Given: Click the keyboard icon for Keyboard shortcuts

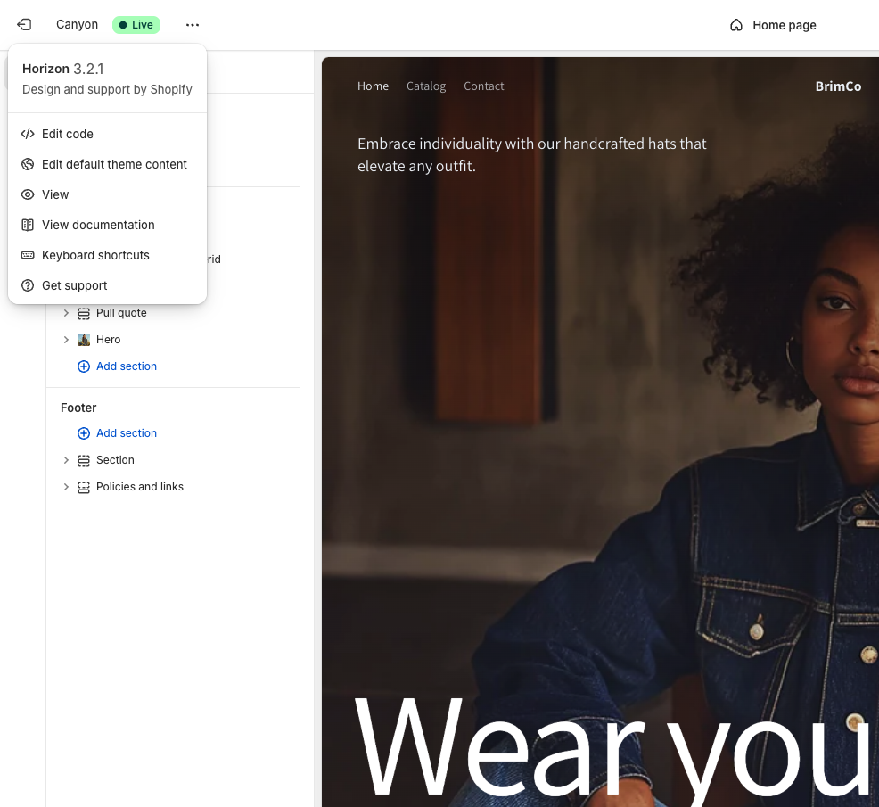Looking at the screenshot, I should click(x=29, y=255).
